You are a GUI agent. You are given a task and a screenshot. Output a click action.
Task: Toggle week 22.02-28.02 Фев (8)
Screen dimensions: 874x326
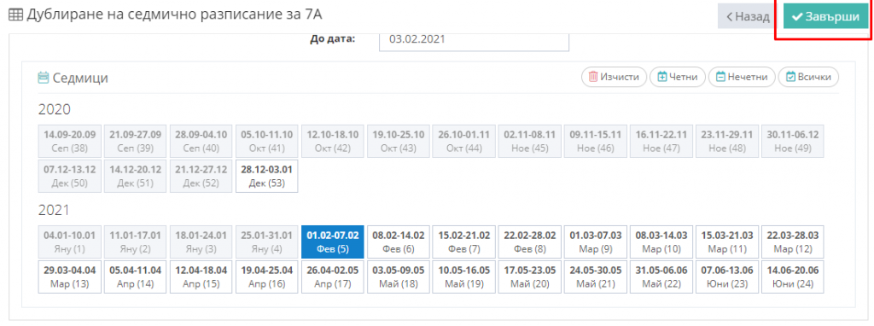pyautogui.click(x=529, y=242)
